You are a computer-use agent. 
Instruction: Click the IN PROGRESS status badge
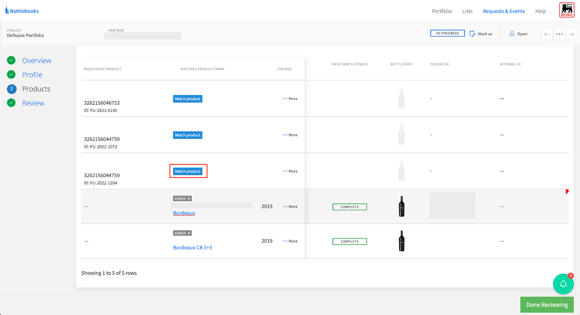click(447, 33)
